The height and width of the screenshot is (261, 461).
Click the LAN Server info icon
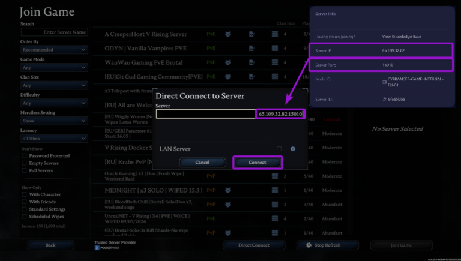tap(293, 149)
